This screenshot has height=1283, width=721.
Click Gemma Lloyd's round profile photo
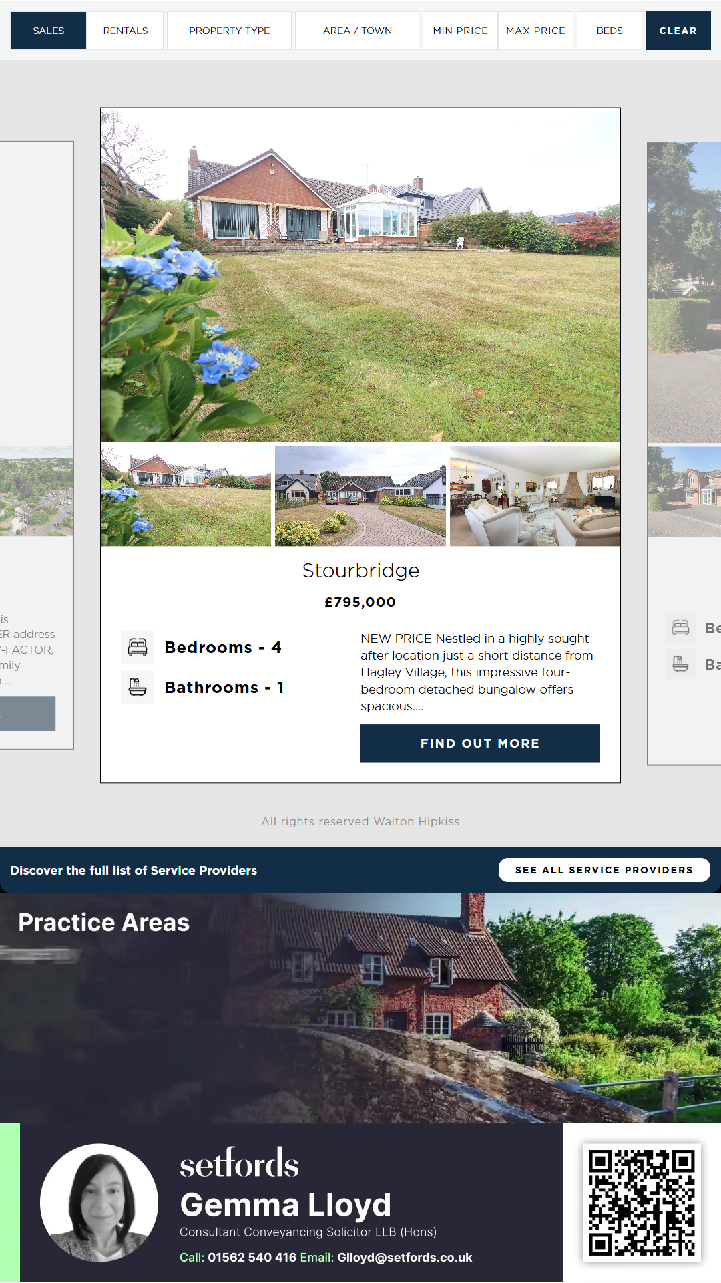pyautogui.click(x=99, y=1203)
